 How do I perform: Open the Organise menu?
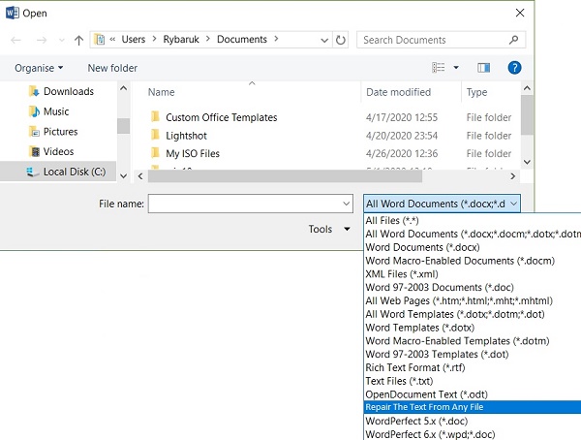click(x=39, y=68)
